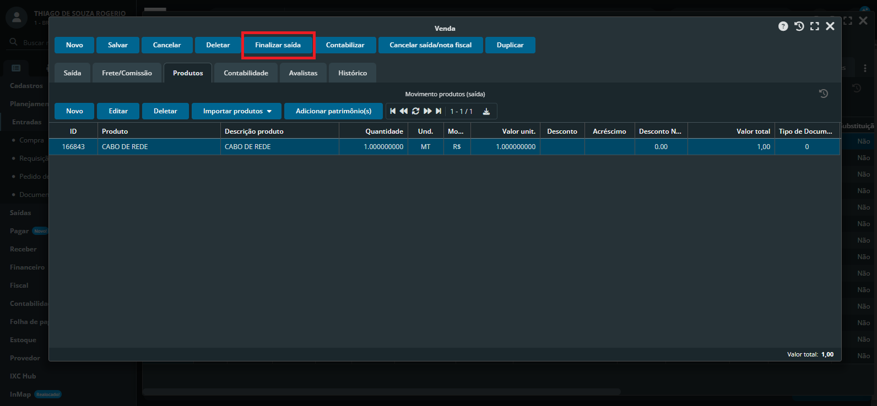Expand the Venda dialog to fullscreen
The image size is (877, 406).
[x=815, y=26]
